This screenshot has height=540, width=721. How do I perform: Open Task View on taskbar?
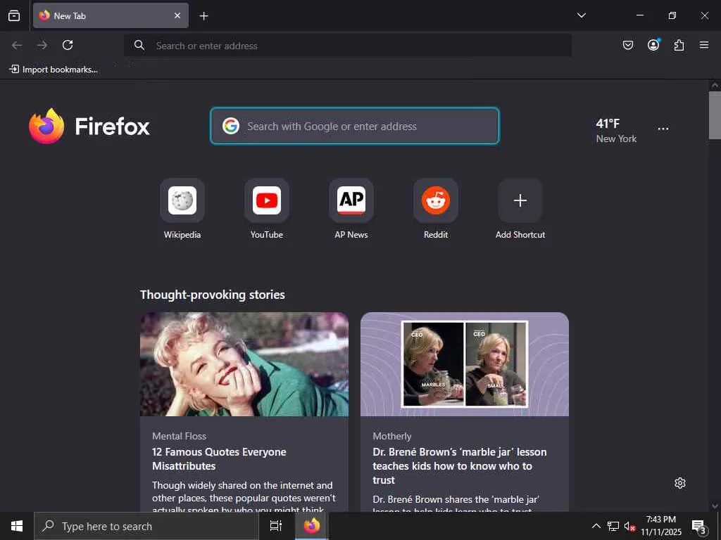276,526
